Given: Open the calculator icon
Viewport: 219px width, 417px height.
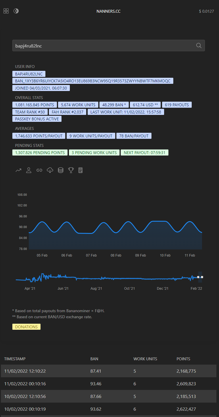Looking at the screenshot, I should coord(80,170).
